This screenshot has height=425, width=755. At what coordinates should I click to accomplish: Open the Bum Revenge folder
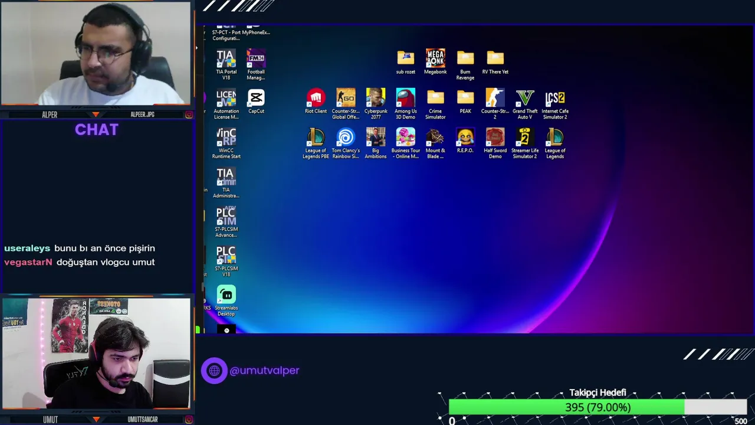click(x=465, y=65)
